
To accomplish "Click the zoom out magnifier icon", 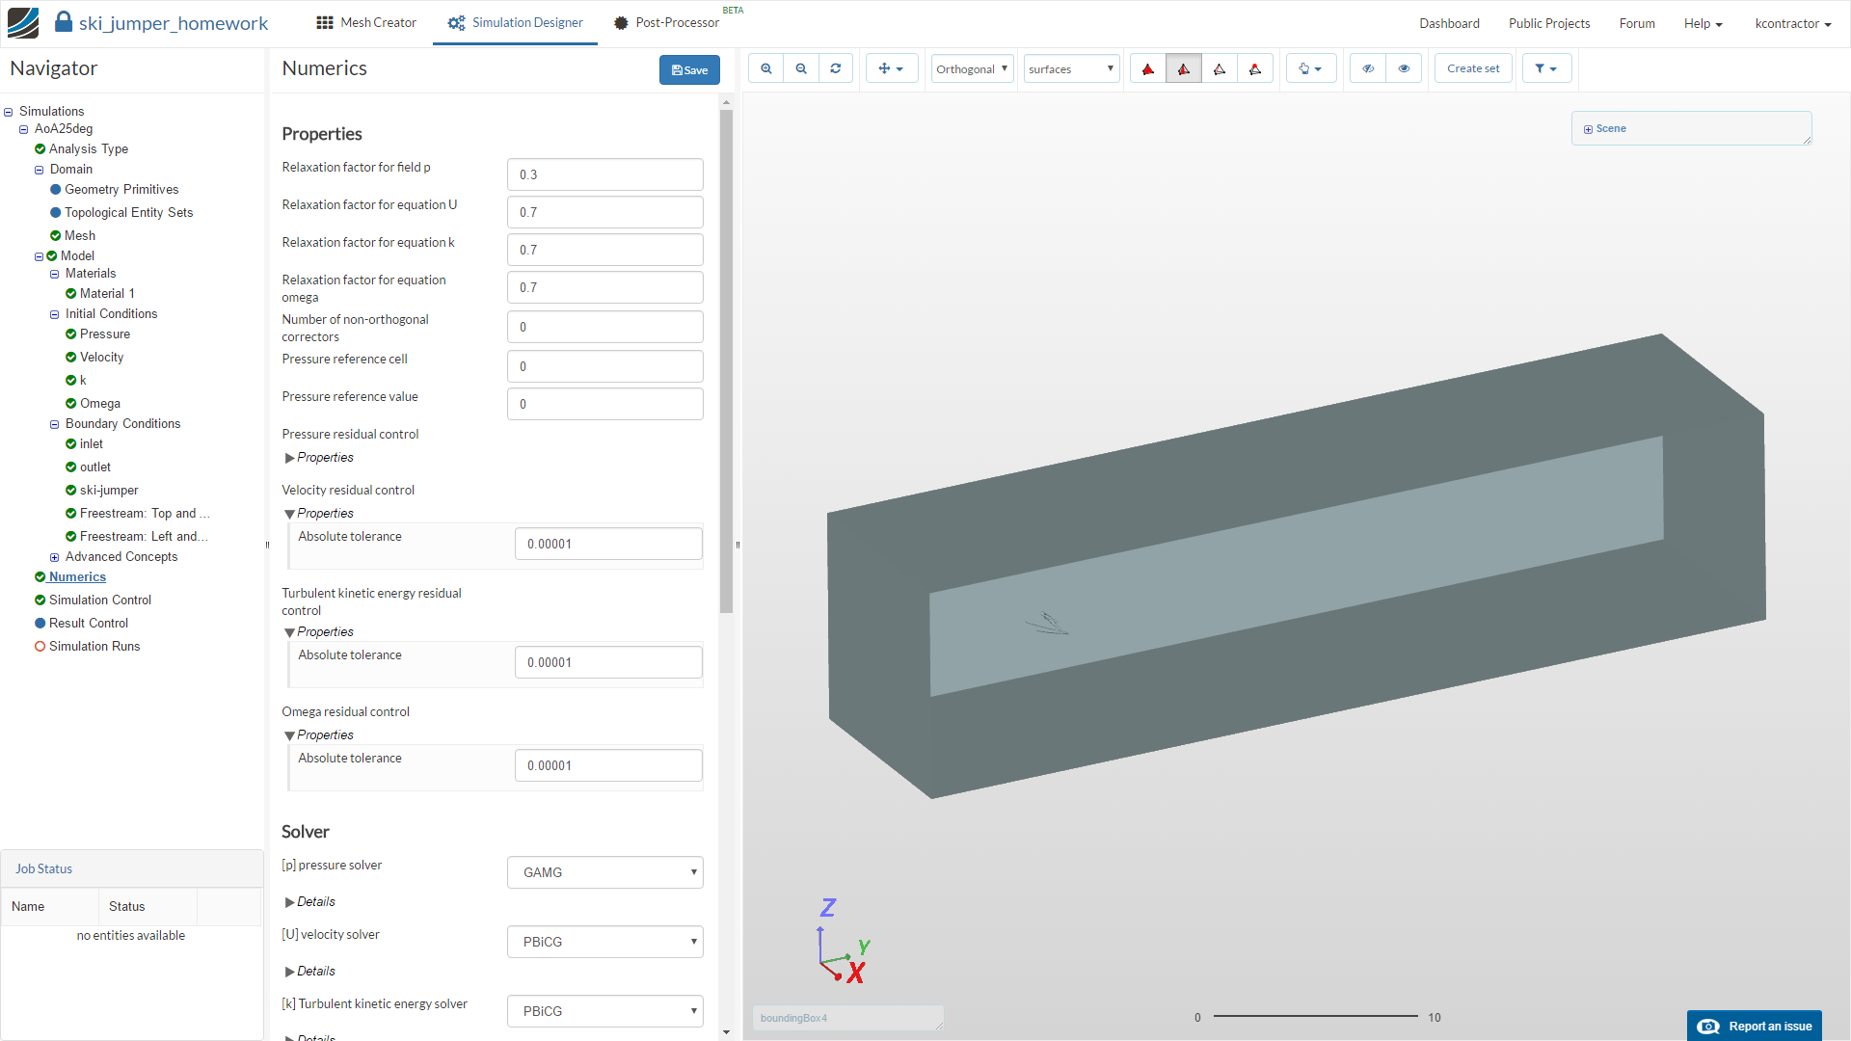I will (801, 68).
